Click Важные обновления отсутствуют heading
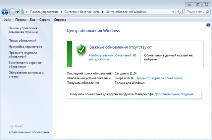 121,47
